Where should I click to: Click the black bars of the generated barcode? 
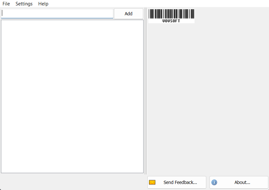click(x=171, y=14)
